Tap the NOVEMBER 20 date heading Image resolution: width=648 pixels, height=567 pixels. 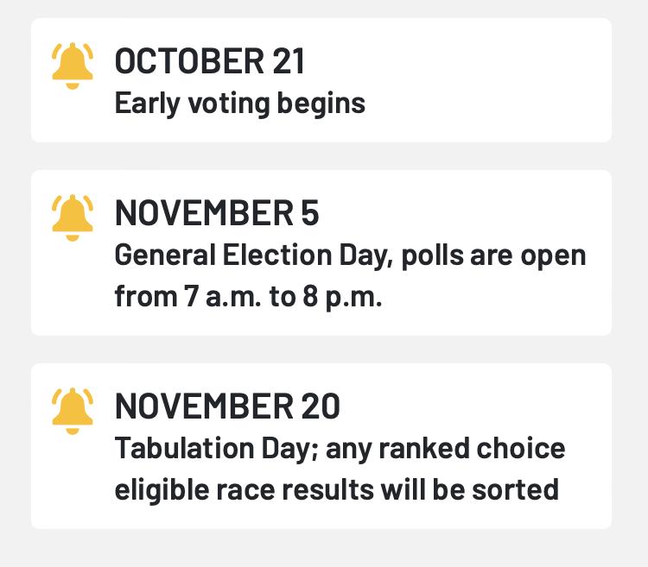click(227, 406)
